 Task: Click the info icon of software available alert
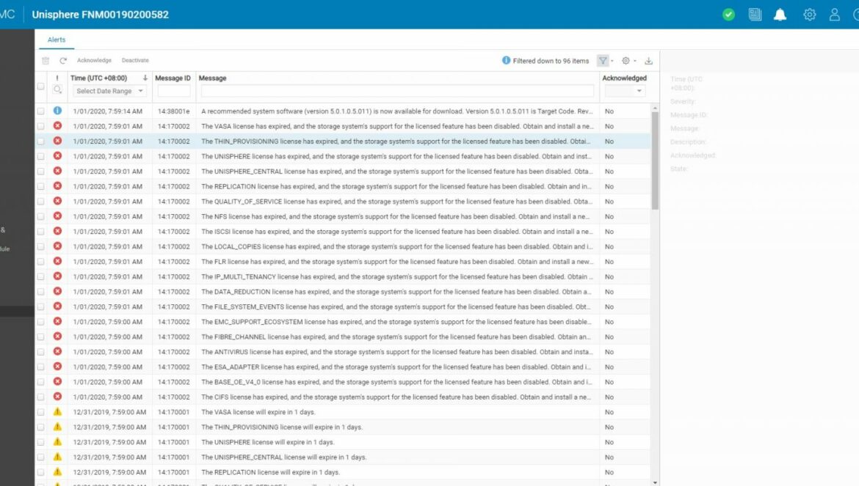[x=57, y=111]
